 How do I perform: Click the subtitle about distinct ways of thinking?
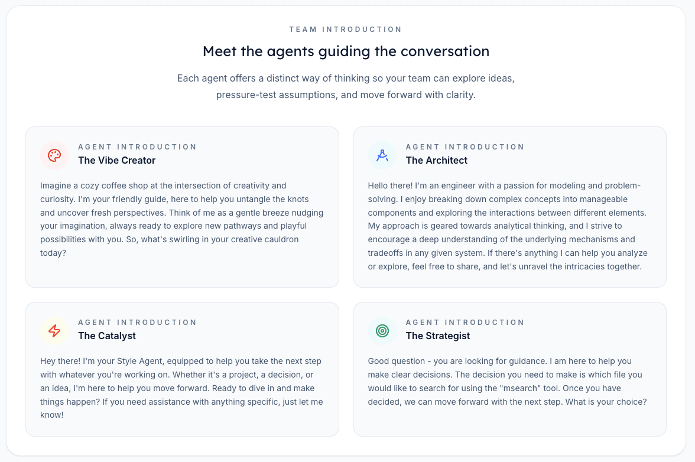click(x=346, y=86)
